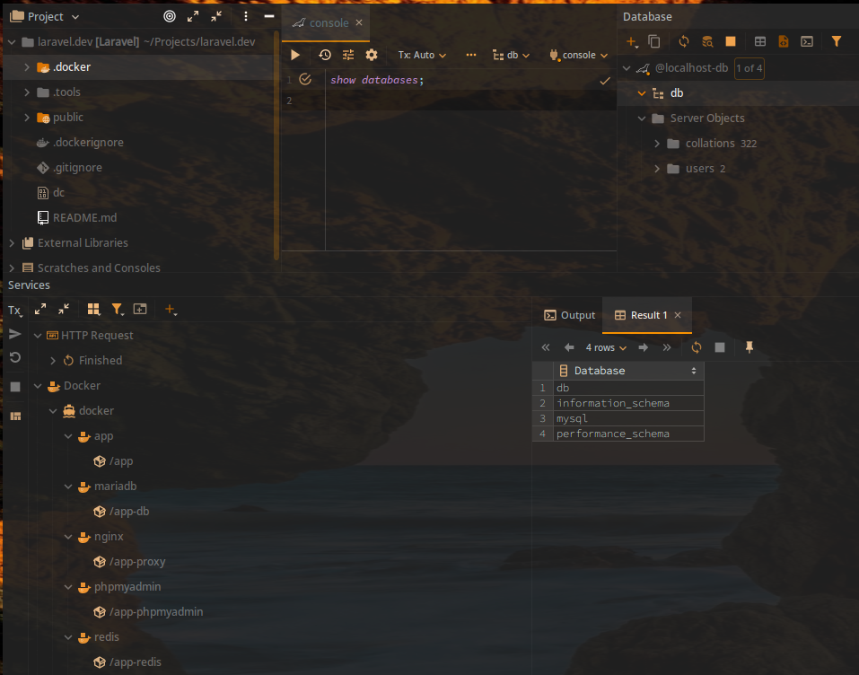
Task: Expand the collations folder
Action: coord(657,144)
